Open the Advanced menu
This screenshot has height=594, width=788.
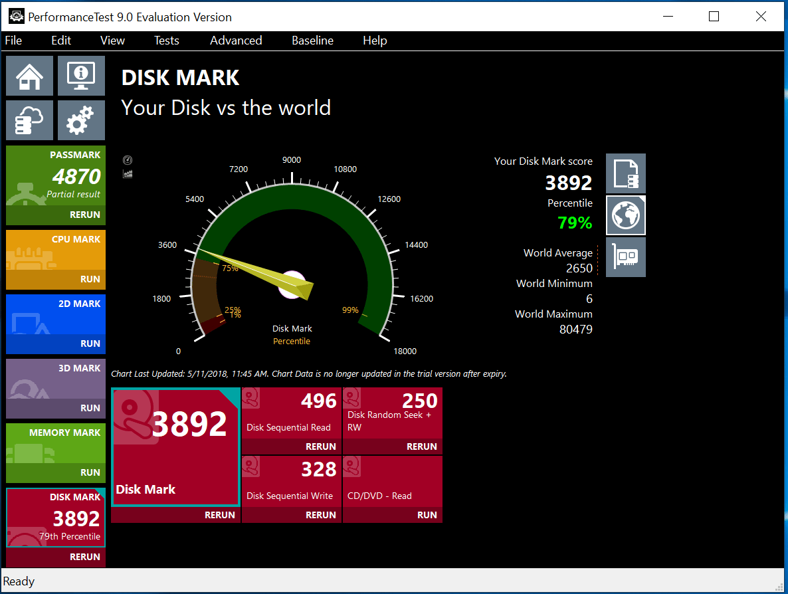[x=236, y=41]
